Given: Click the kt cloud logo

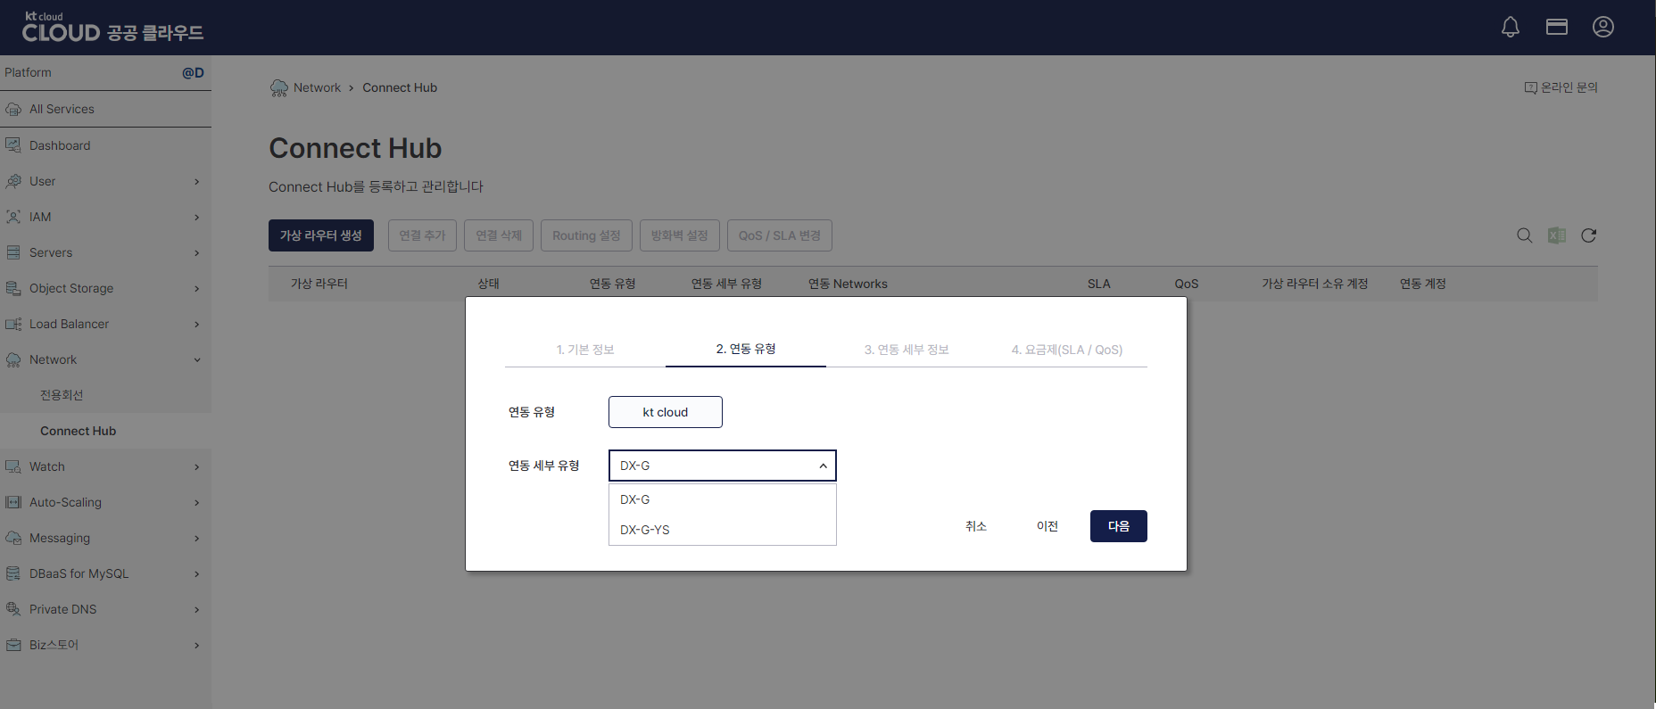Looking at the screenshot, I should coord(113,28).
